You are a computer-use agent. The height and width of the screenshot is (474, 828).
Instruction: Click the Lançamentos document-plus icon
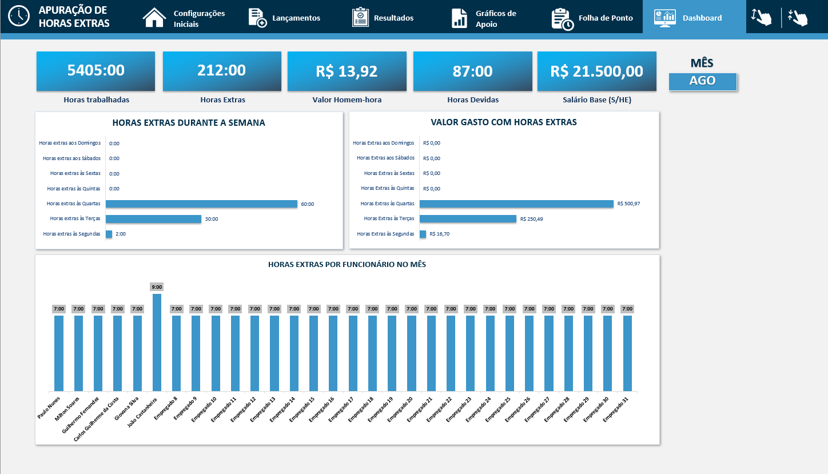257,18
